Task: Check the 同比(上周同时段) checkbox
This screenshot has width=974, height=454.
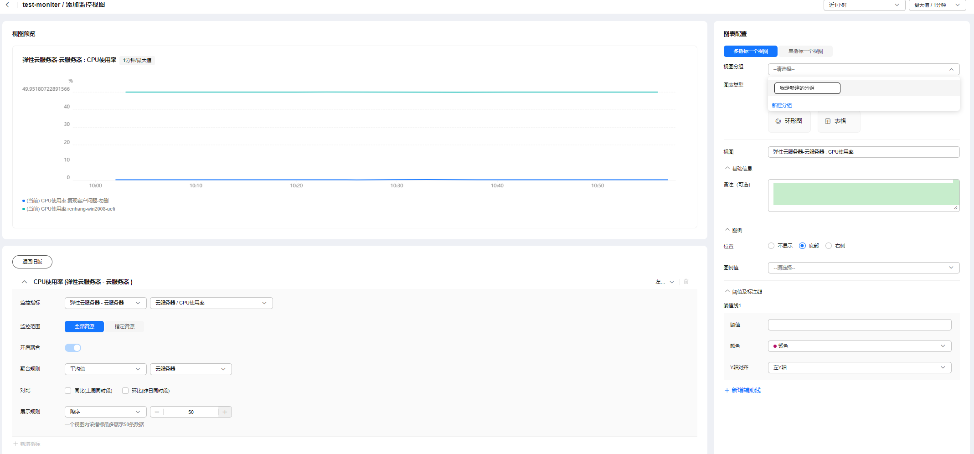Action: [68, 391]
